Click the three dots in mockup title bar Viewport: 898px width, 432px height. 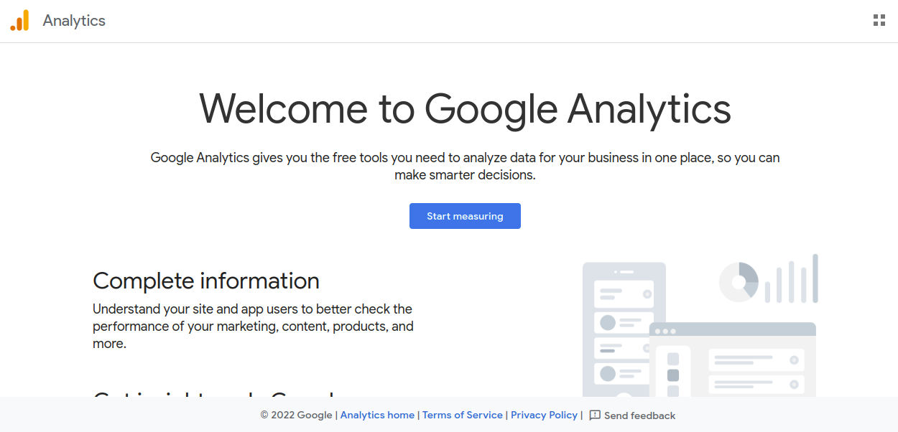point(665,331)
